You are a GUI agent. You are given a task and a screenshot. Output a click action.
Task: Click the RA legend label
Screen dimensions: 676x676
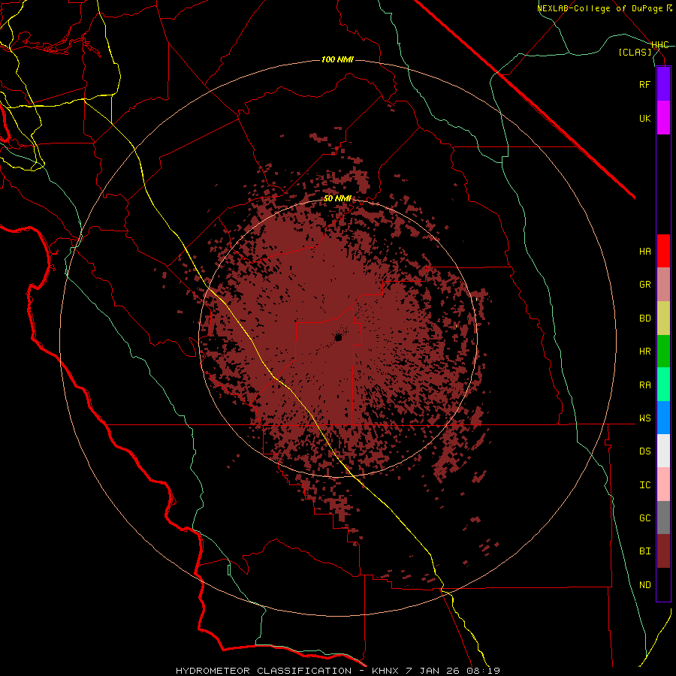click(644, 385)
